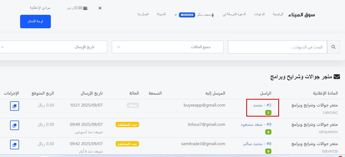The image size is (345, 157).
Task: Copy invitation for infoox7@gmail.com row
Action: [15, 125]
